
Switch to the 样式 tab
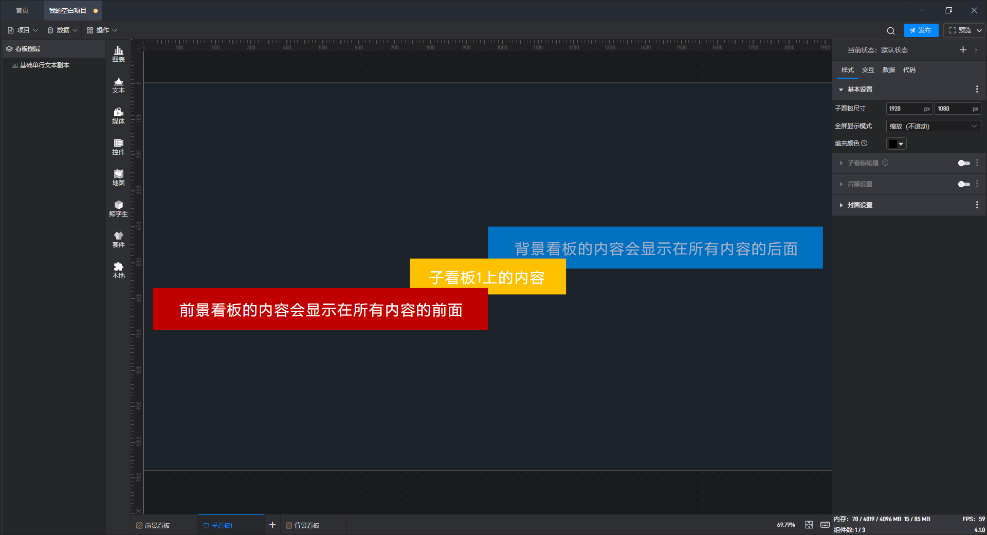point(847,70)
